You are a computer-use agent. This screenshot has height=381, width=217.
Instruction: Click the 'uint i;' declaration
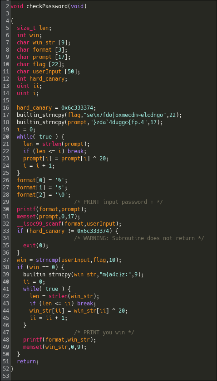click(28, 93)
